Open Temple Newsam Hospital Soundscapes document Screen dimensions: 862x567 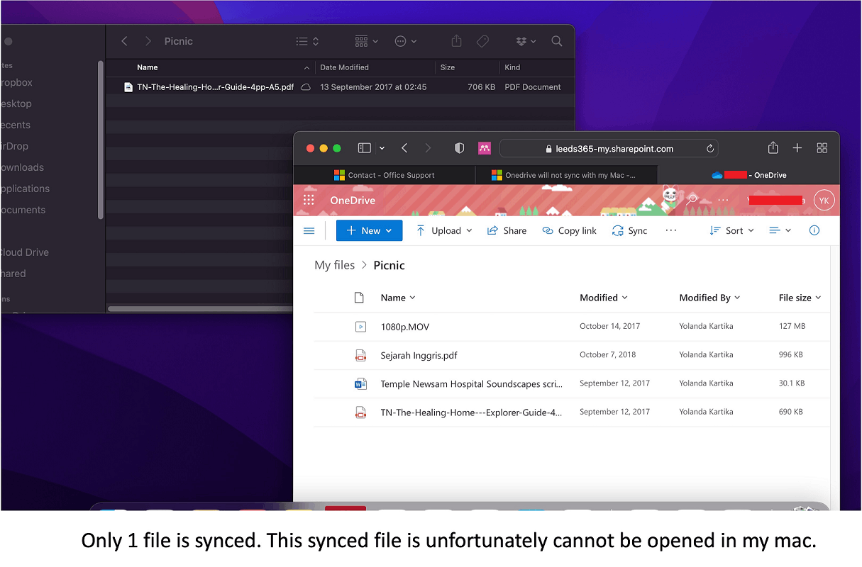point(471,383)
